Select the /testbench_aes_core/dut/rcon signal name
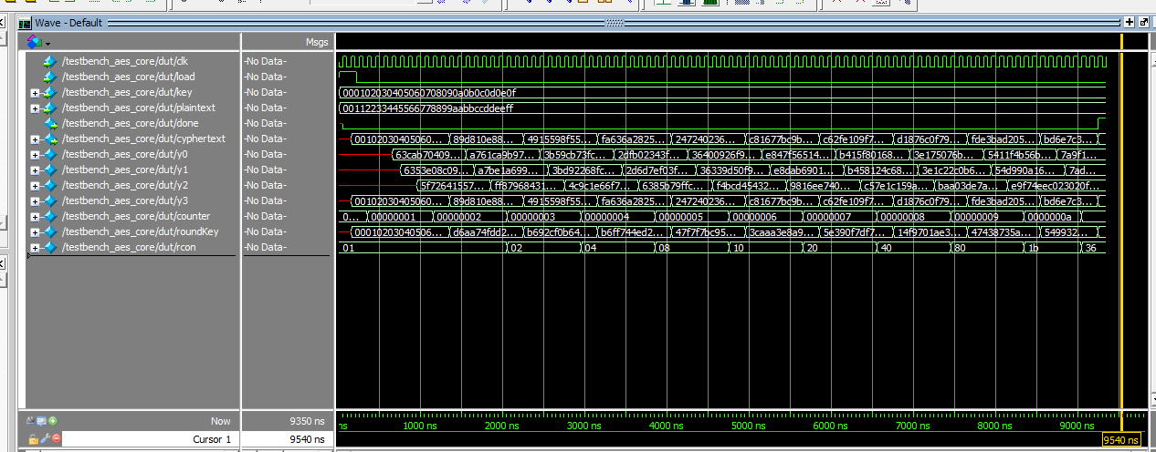This screenshot has height=452, width=1156. (x=130, y=247)
